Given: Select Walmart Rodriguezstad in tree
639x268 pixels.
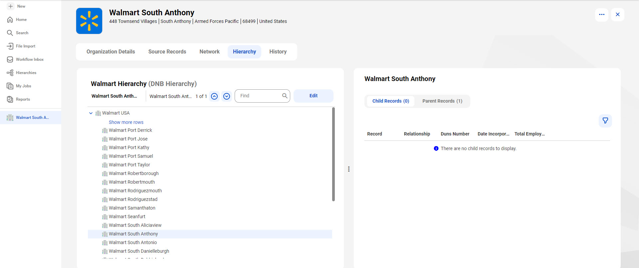Looking at the screenshot, I should 133,200.
